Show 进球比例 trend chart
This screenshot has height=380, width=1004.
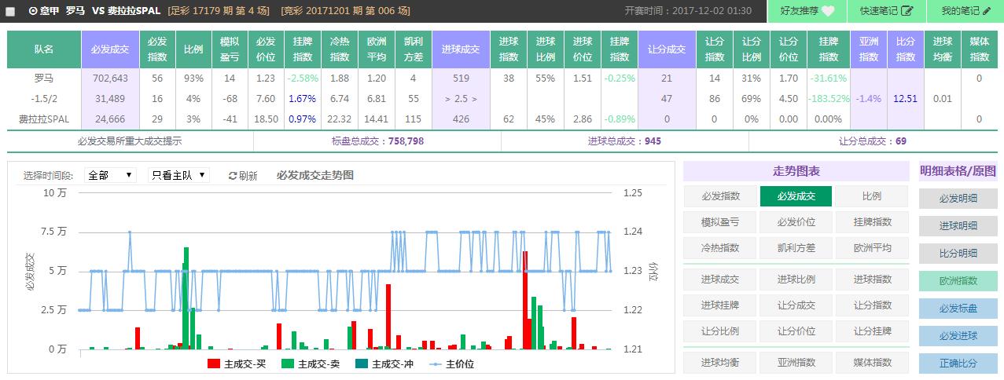point(796,280)
